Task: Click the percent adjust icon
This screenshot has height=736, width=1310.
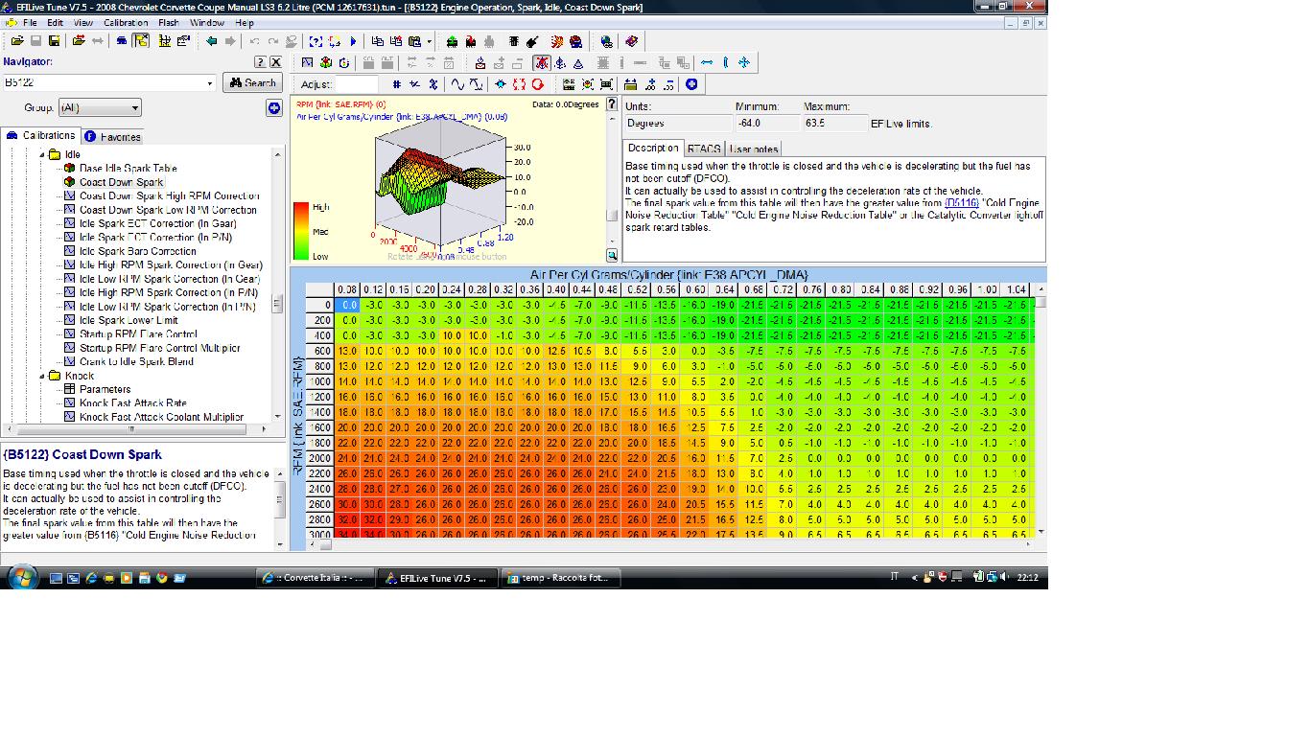Action: click(x=433, y=84)
